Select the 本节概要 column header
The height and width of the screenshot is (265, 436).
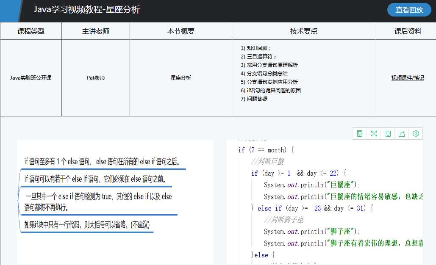181,31
